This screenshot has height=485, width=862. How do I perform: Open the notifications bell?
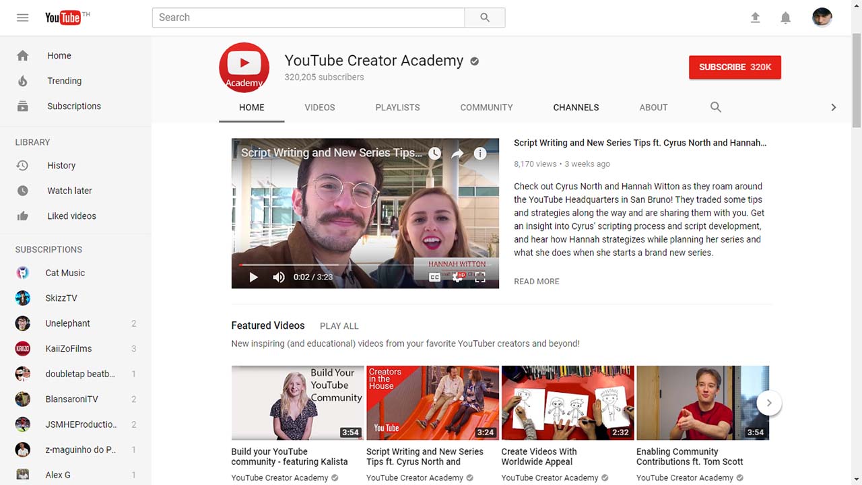pos(785,18)
